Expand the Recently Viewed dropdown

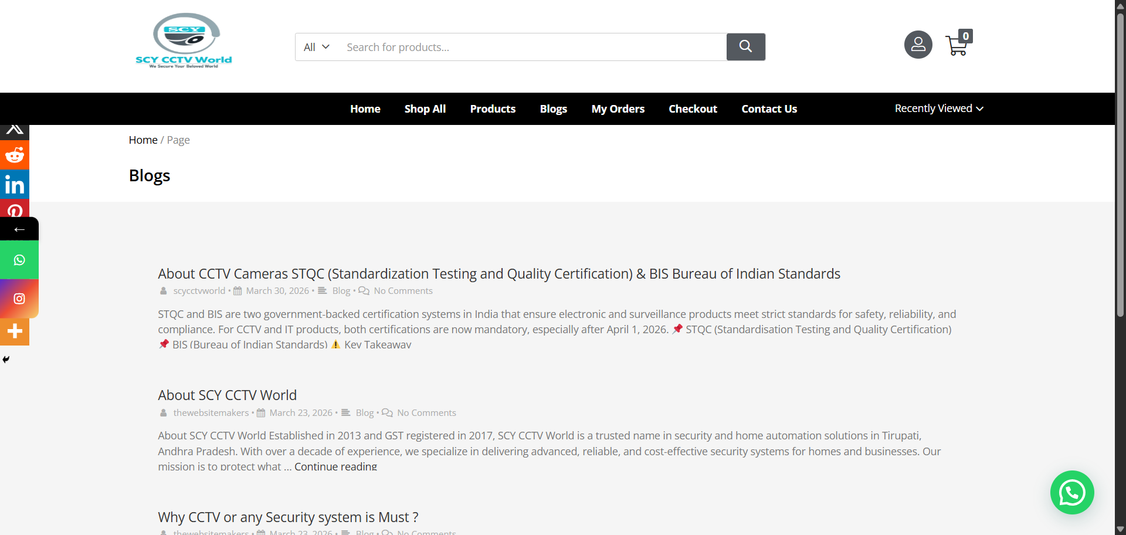pos(938,109)
